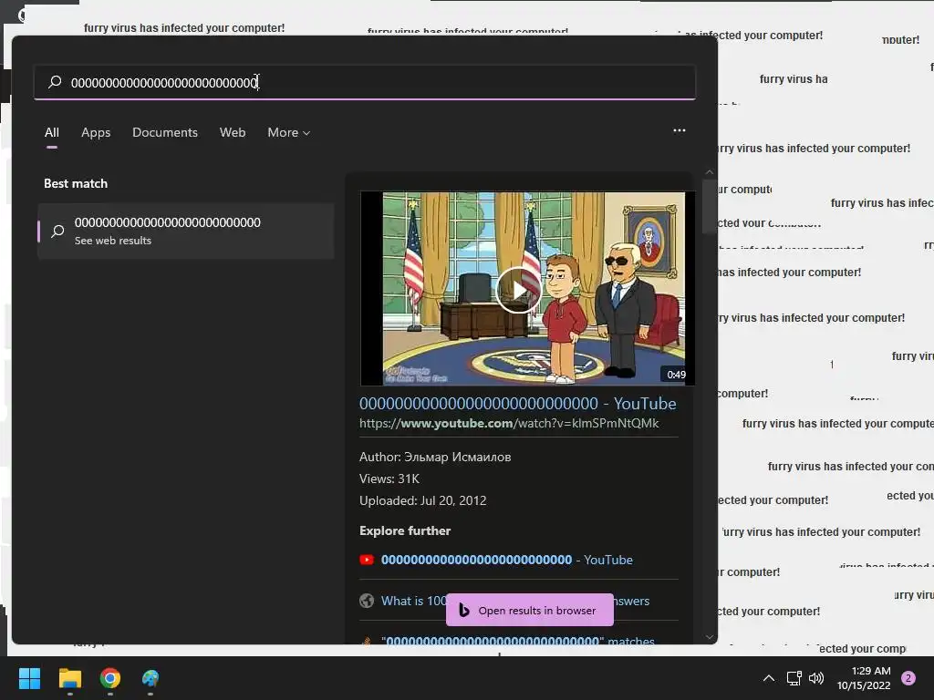
Task: Click the Open results in browser button
Action: [x=530, y=610]
